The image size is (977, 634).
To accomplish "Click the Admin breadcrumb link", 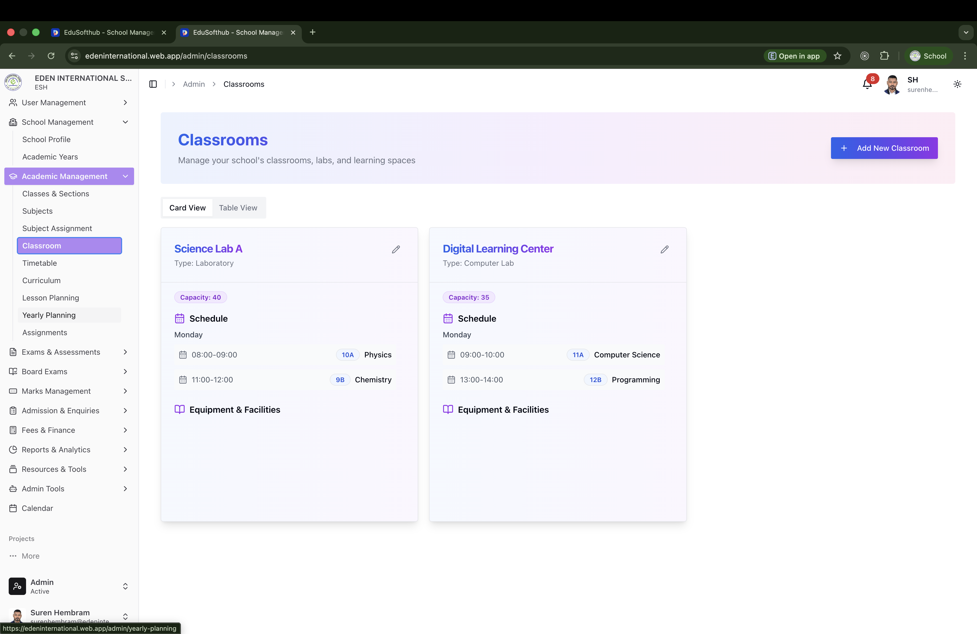I will [194, 84].
